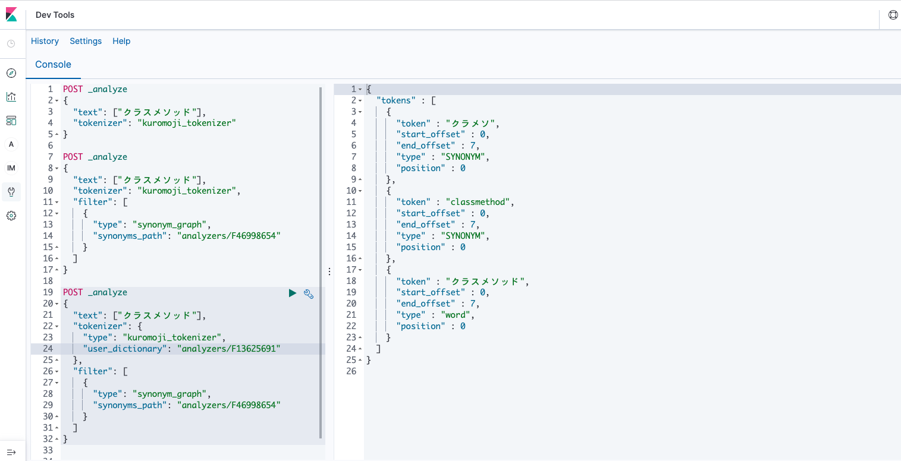Open request options wrench icon in editor
The image size is (901, 461).
point(309,293)
